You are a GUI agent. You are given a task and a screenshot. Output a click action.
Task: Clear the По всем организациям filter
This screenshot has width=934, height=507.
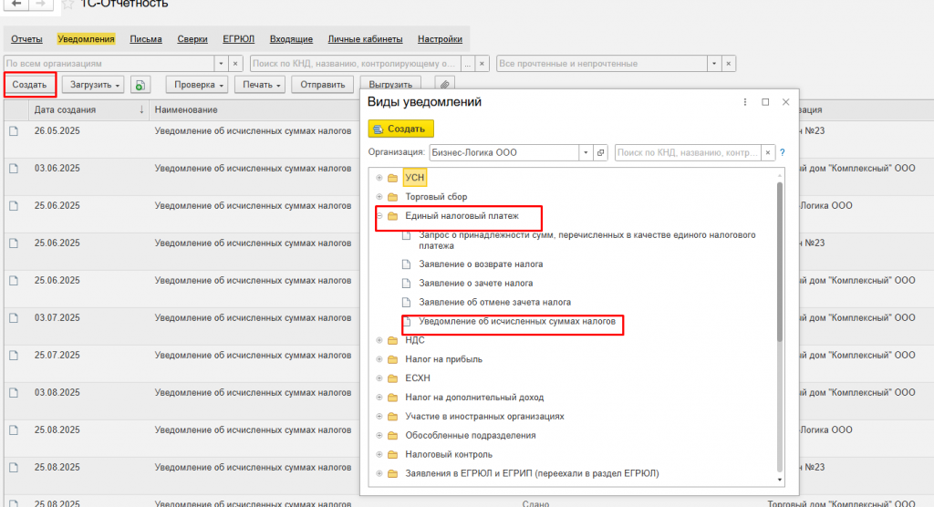click(235, 63)
